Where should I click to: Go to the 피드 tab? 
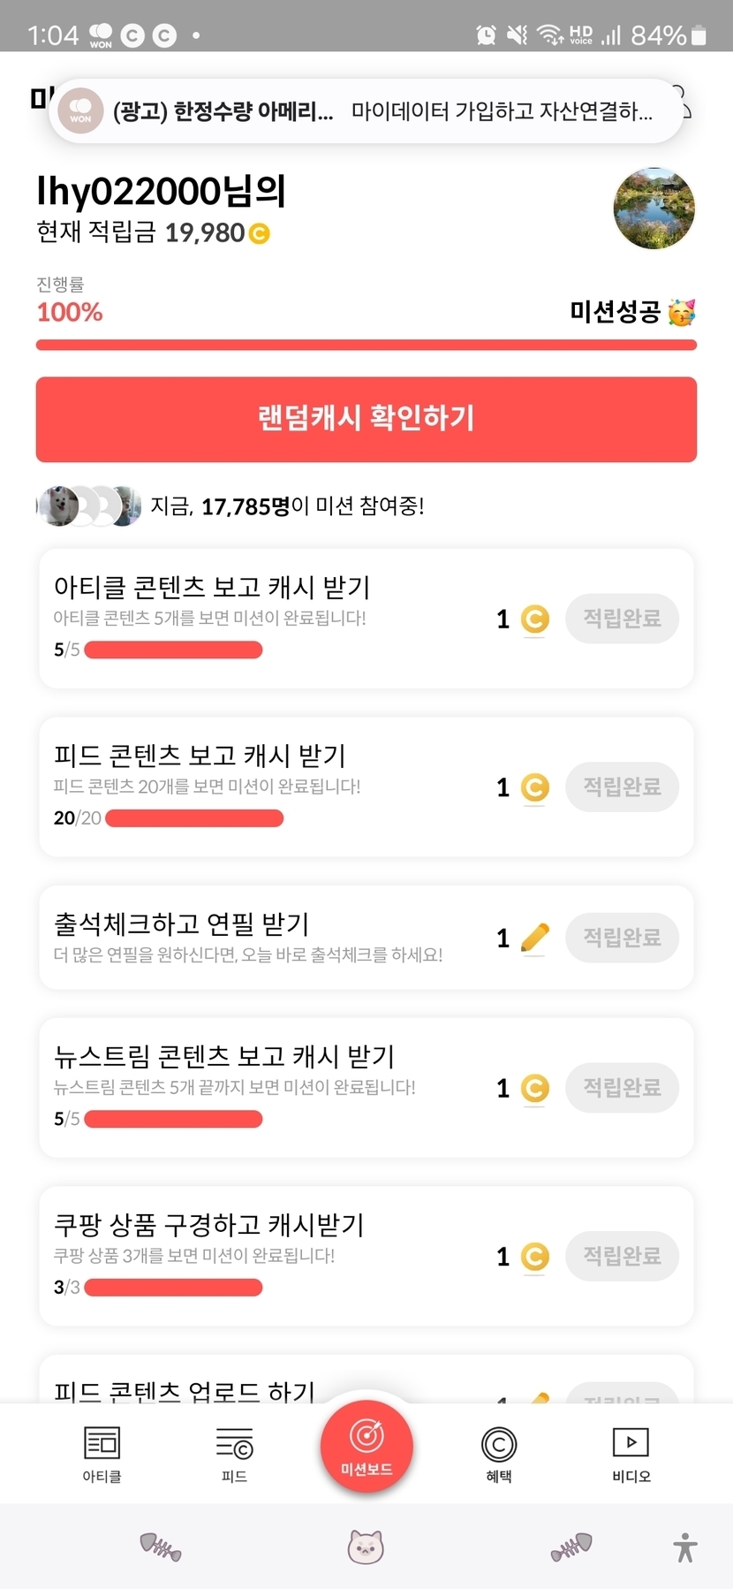(x=234, y=1452)
